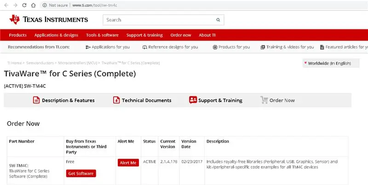The width and height of the screenshot is (368, 185).
Task: Click the Order Now shopping cart icon
Action: [264, 100]
